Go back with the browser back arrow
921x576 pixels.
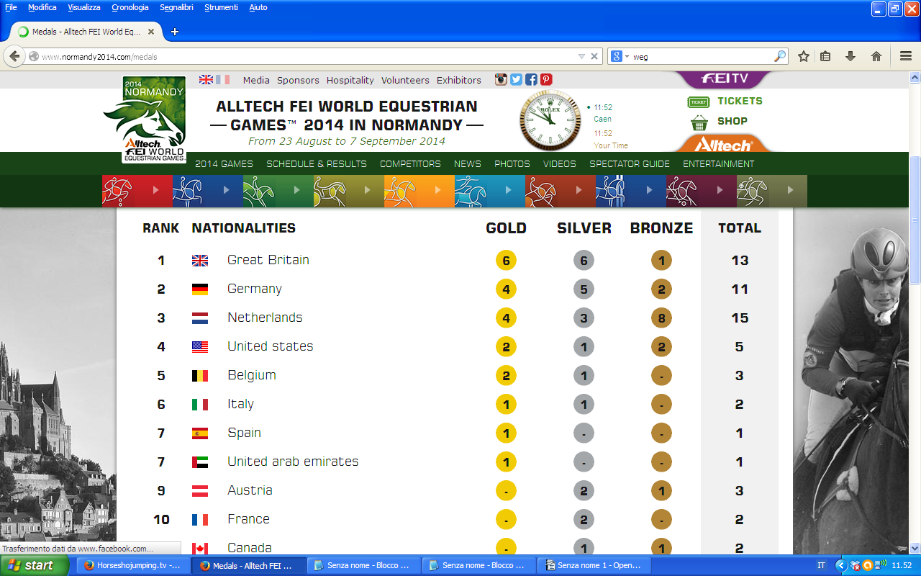(x=14, y=56)
